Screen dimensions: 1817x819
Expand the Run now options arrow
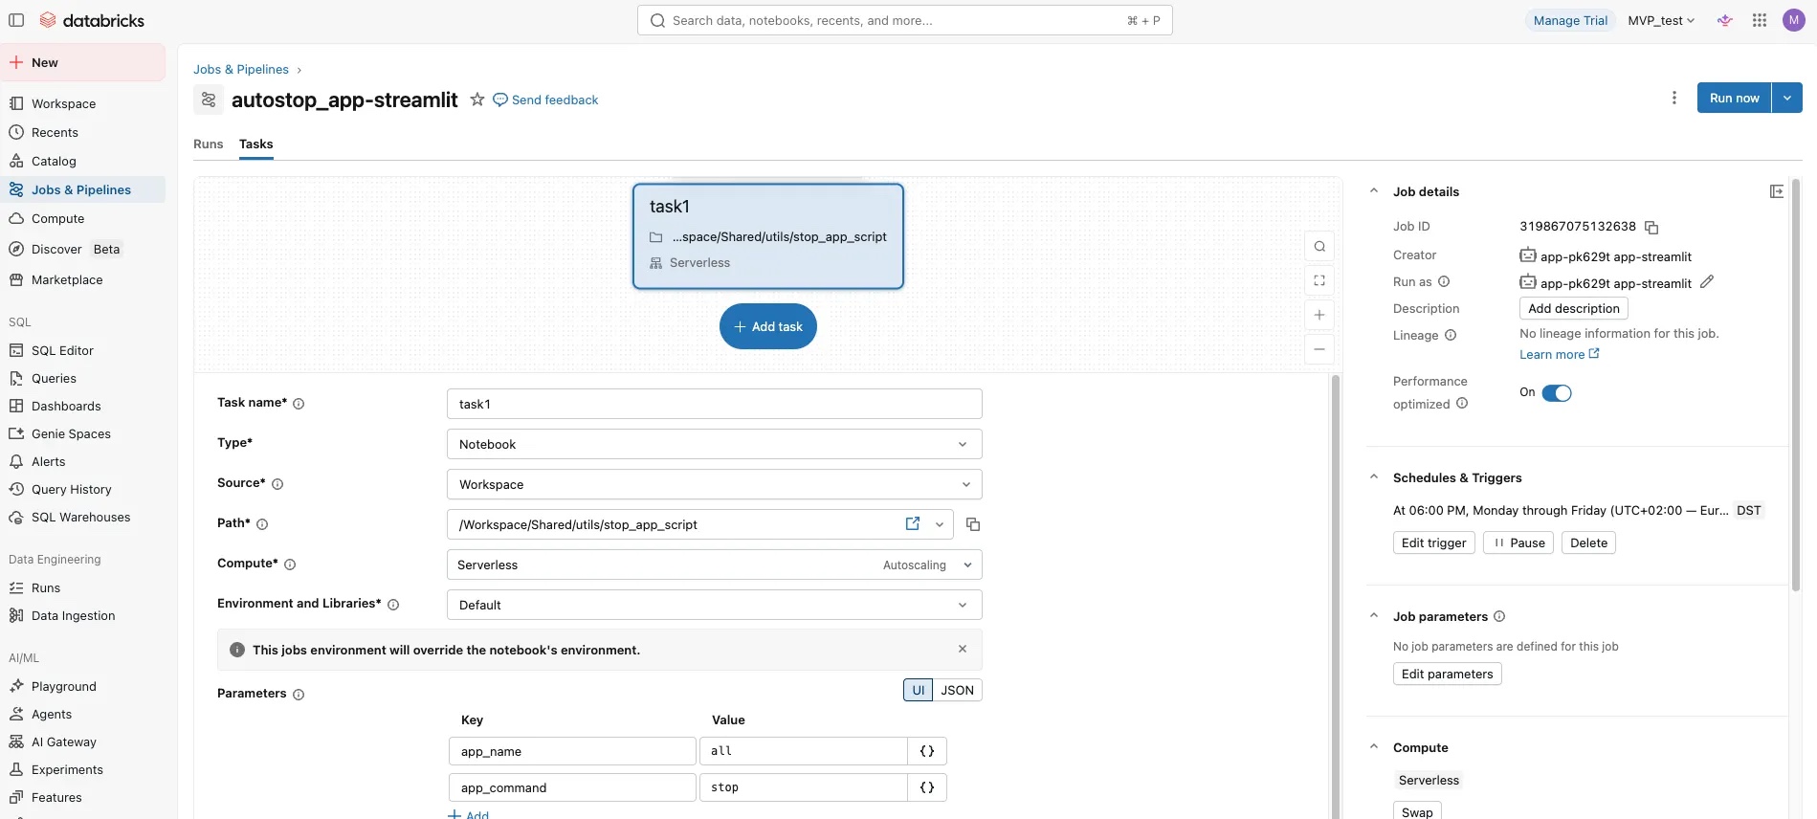pos(1787,98)
